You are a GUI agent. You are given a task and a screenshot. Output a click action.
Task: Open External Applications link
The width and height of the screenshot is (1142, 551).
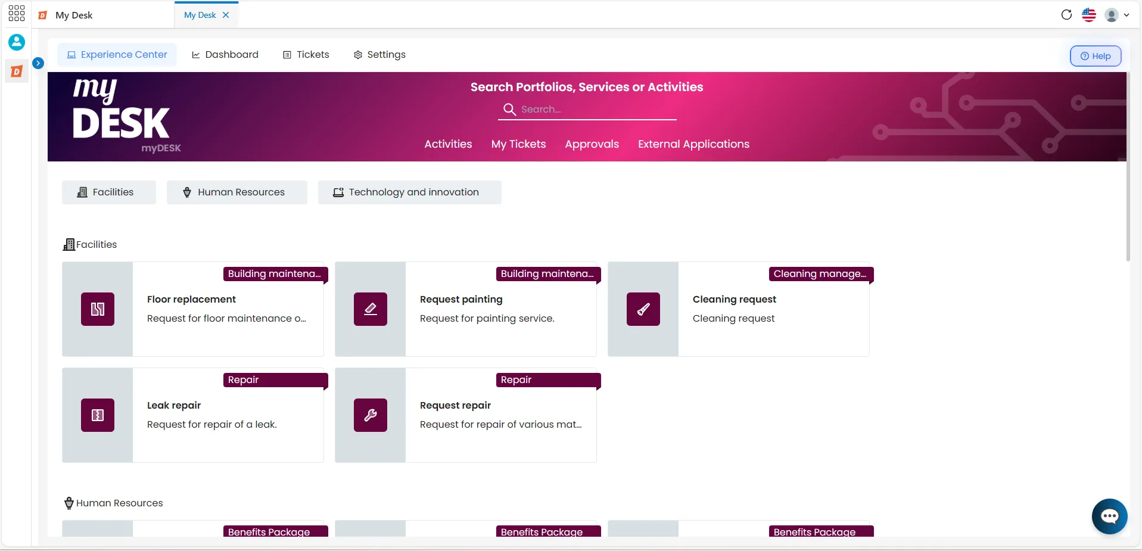coord(693,144)
